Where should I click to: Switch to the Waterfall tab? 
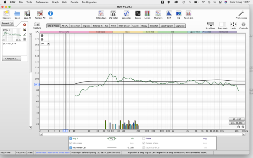pos(154,26)
